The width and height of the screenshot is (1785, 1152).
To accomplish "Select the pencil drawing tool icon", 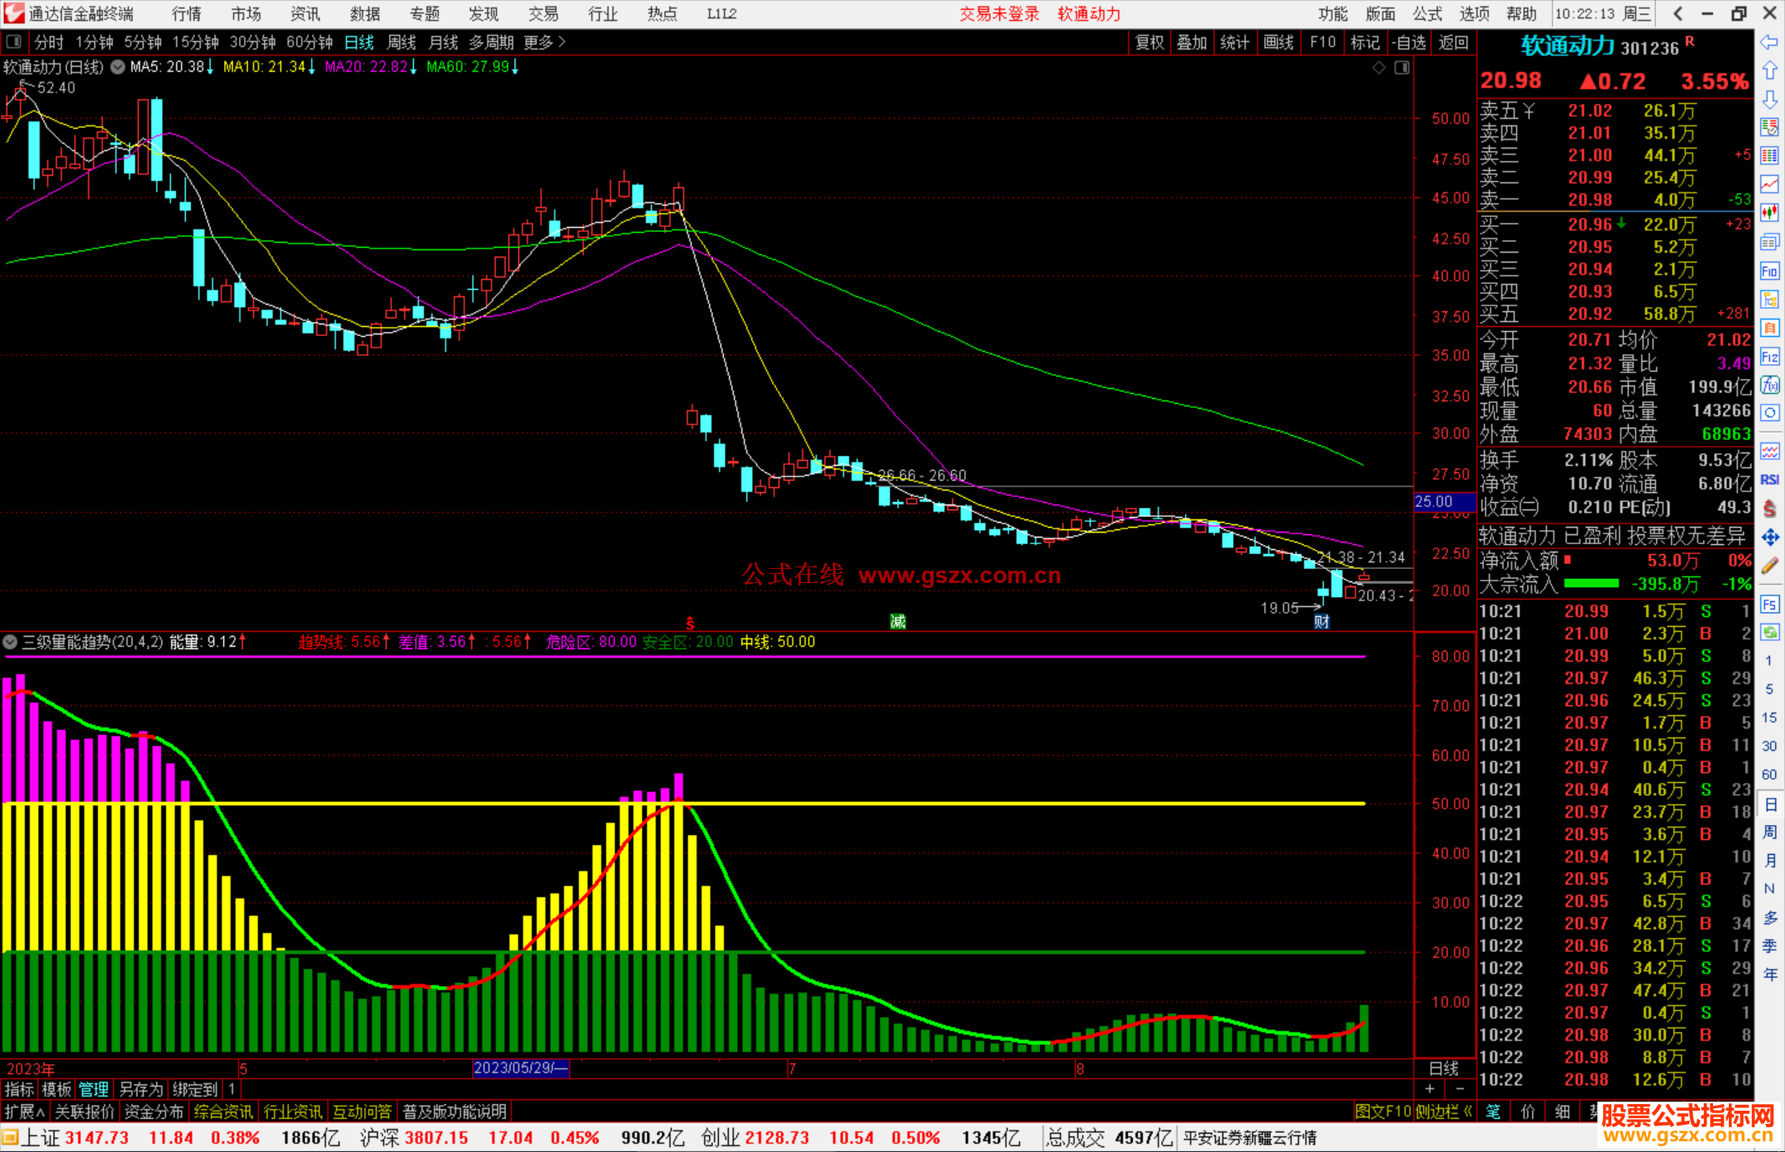I will pyautogui.click(x=1769, y=566).
